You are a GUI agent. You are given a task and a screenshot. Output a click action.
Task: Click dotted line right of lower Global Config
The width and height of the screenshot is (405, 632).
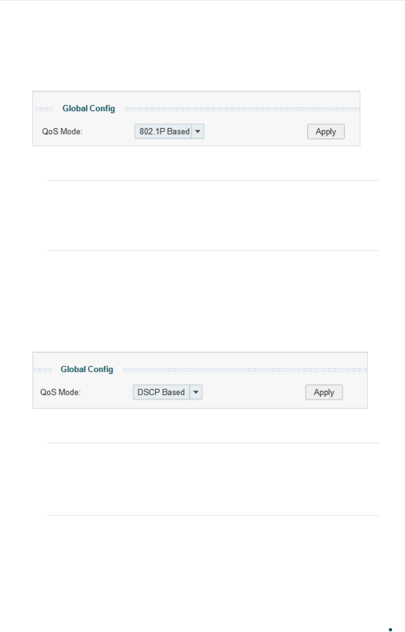tap(245, 370)
